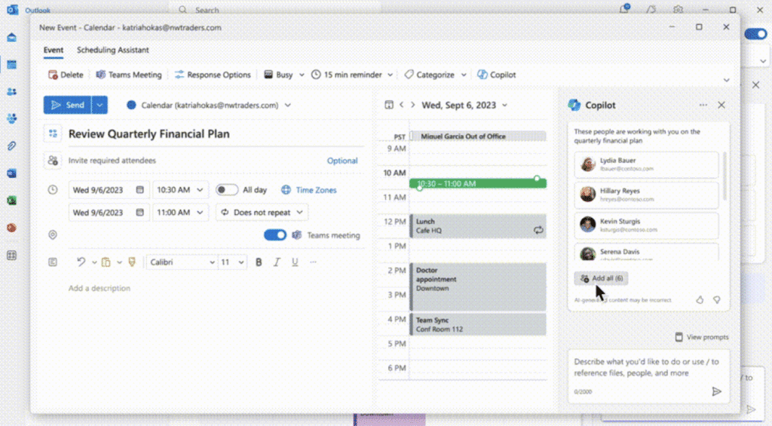This screenshot has width=772, height=426.
Task: Apply bold formatting
Action: (259, 262)
